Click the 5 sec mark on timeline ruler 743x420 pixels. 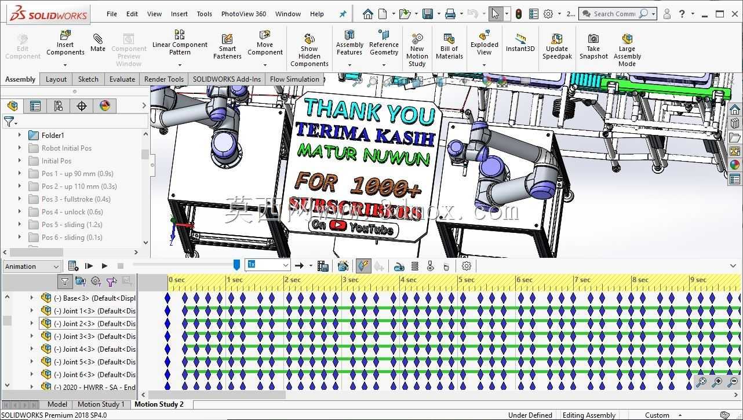[467, 280]
